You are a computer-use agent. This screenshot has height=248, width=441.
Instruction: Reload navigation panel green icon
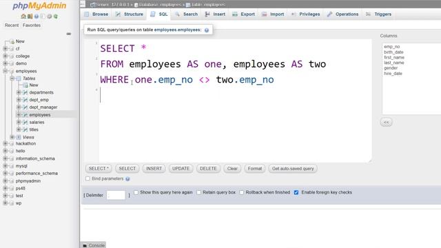coord(56,17)
